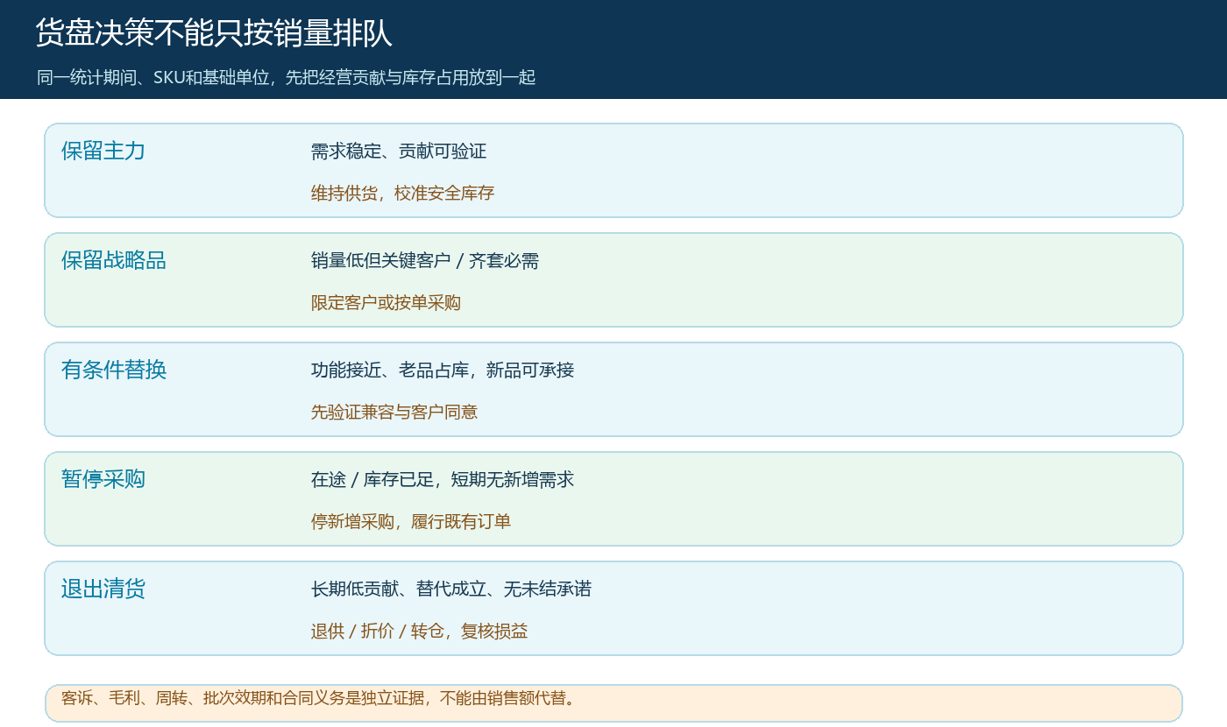This screenshot has height=727, width=1227.
Task: Click the action 限定客户或按单采购
Action: click(386, 302)
